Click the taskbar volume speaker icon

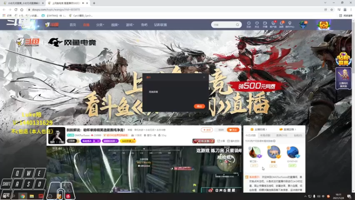point(319,196)
